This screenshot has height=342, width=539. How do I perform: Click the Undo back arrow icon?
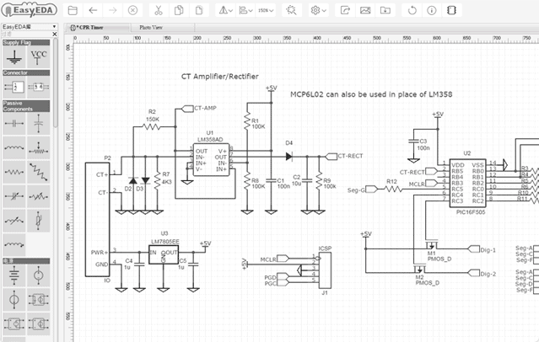click(x=93, y=10)
